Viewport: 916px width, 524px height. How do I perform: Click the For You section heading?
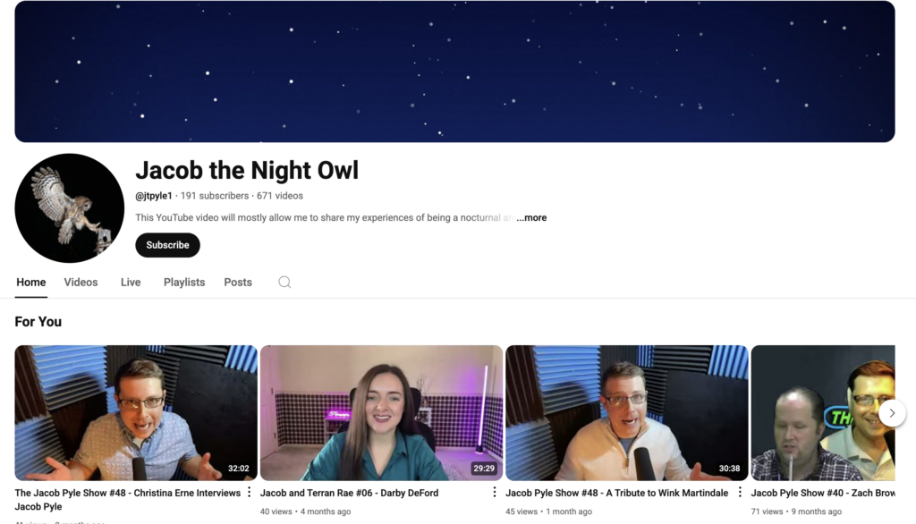point(38,322)
